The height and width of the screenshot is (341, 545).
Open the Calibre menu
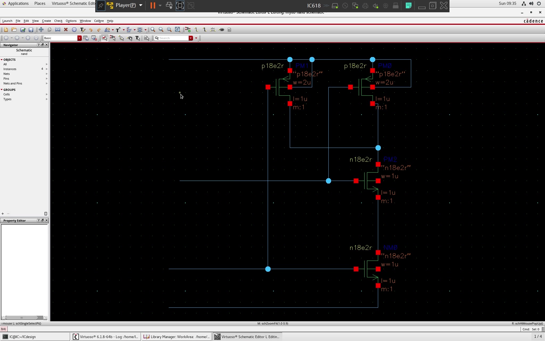click(x=99, y=21)
